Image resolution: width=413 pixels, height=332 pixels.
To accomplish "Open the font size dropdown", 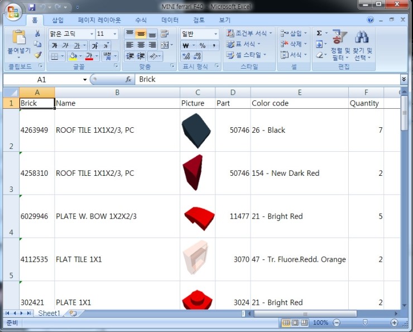I will click(115, 33).
